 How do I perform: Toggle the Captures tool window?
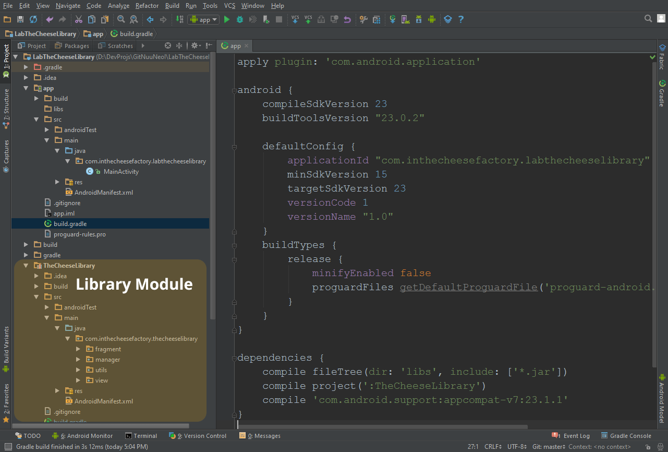pyautogui.click(x=6, y=156)
